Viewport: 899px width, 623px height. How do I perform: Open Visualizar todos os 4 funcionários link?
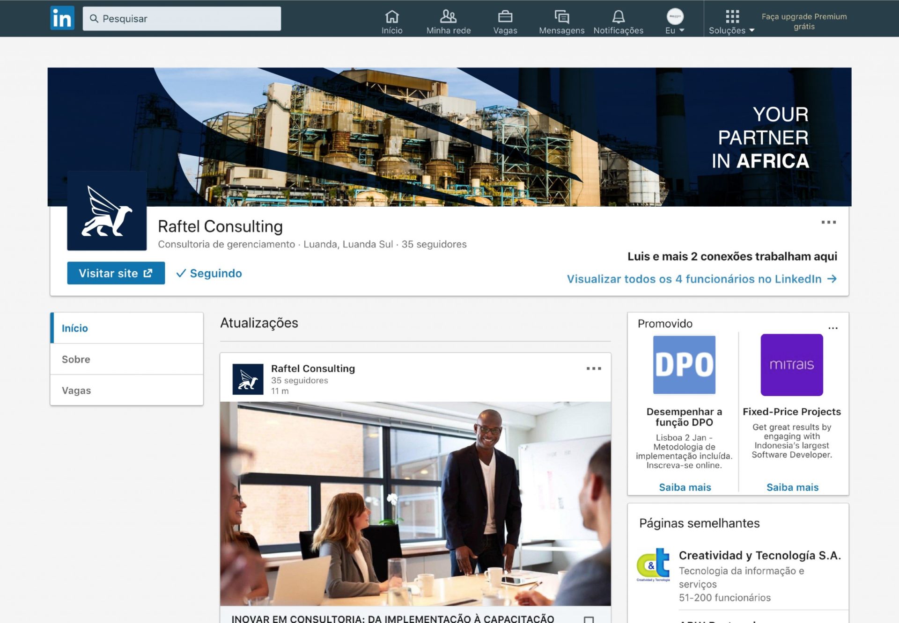pyautogui.click(x=701, y=279)
